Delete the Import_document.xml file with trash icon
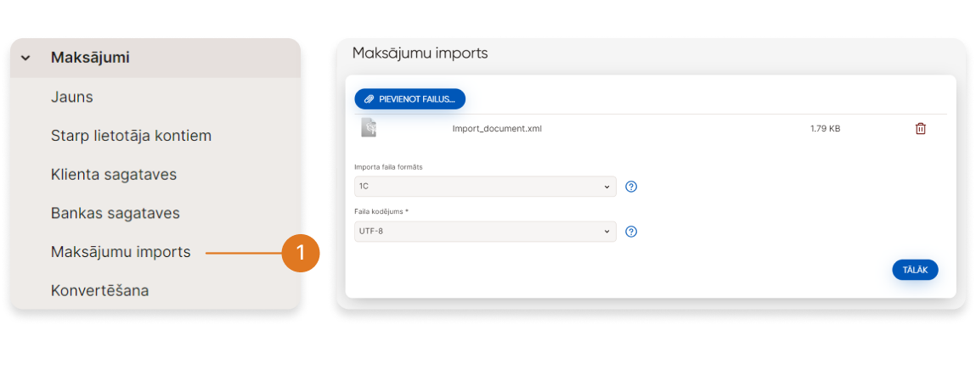This screenshot has width=976, height=386. coord(920,129)
